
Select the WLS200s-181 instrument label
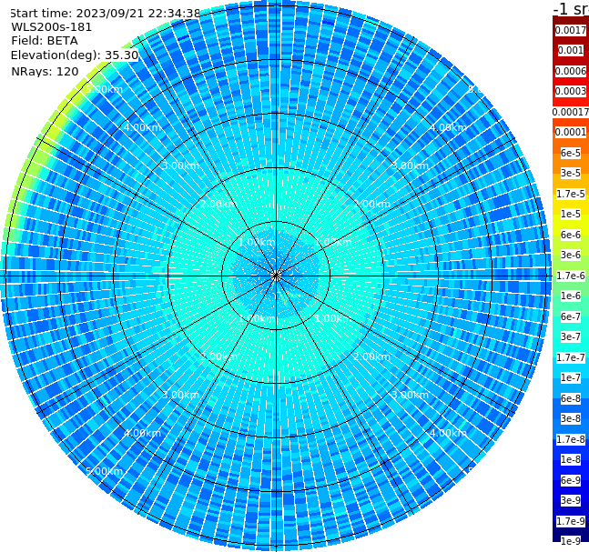[52, 27]
